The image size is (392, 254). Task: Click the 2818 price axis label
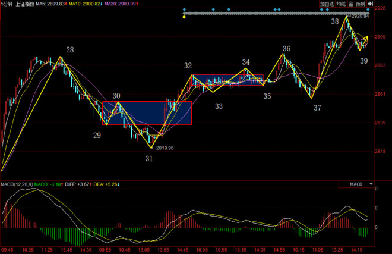(380, 151)
